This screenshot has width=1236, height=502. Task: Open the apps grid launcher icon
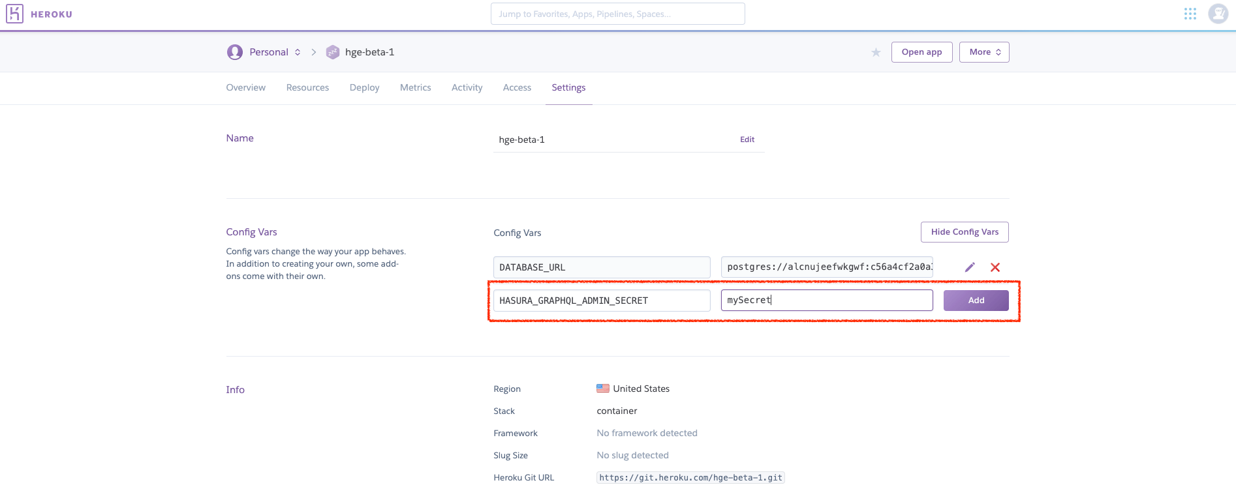click(x=1190, y=14)
